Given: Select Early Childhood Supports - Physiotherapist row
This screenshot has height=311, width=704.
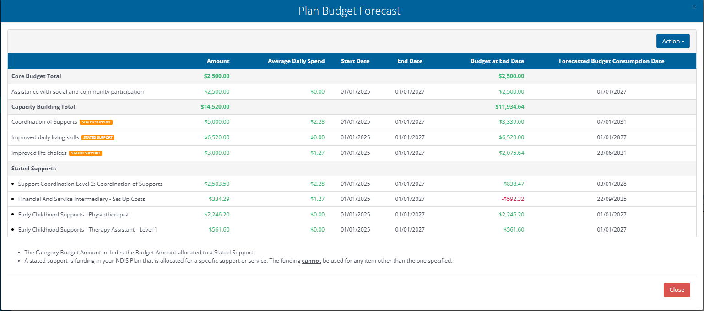Looking at the screenshot, I should 73,215.
